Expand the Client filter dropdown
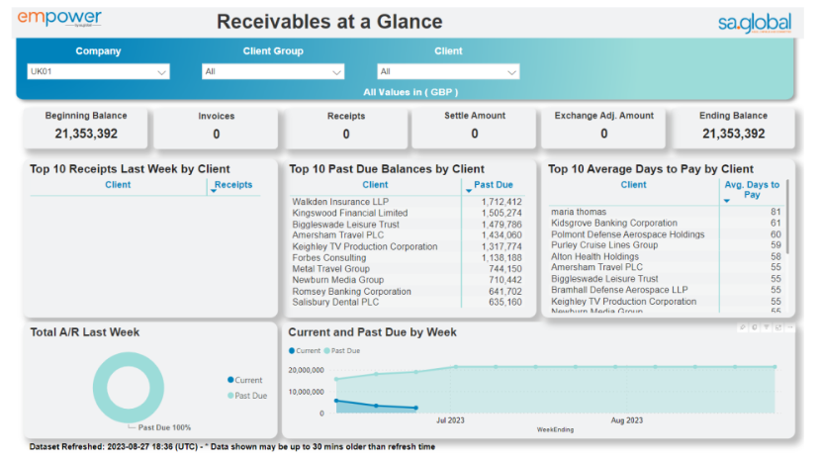This screenshot has width=820, height=461. [x=448, y=71]
